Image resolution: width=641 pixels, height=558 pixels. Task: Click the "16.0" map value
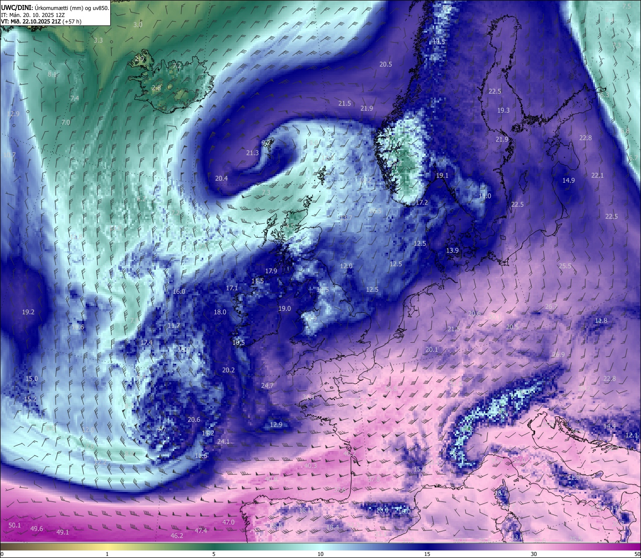tap(179, 291)
